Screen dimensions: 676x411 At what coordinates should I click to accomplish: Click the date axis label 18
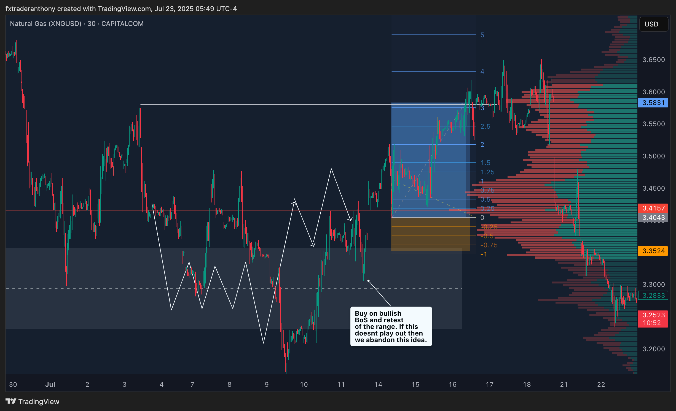click(527, 385)
